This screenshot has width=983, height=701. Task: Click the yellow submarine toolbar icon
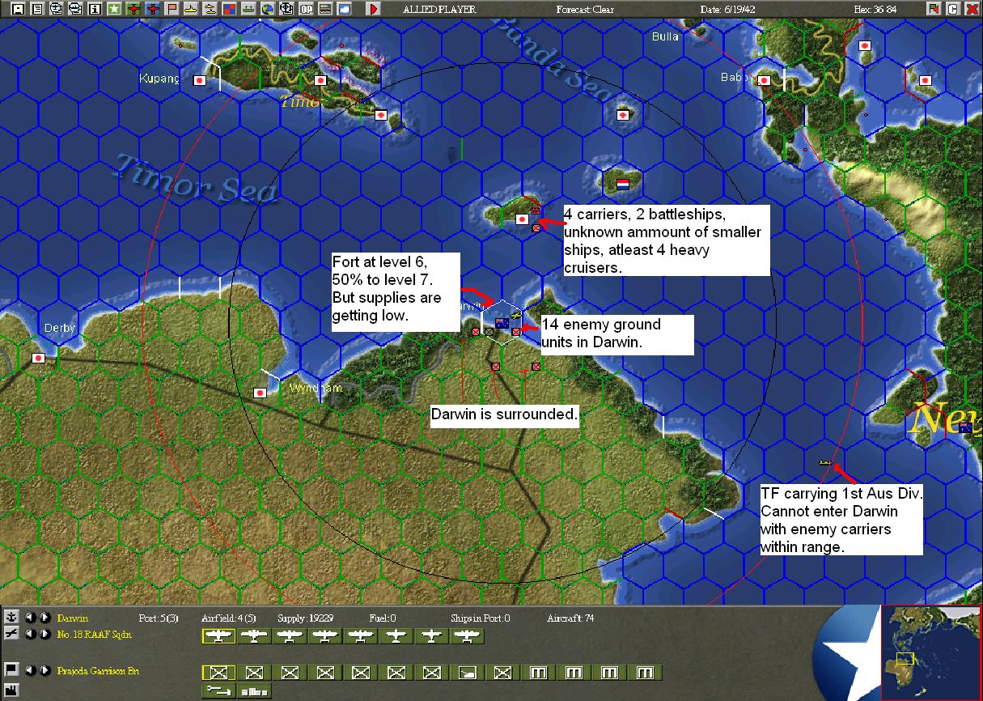(191, 9)
